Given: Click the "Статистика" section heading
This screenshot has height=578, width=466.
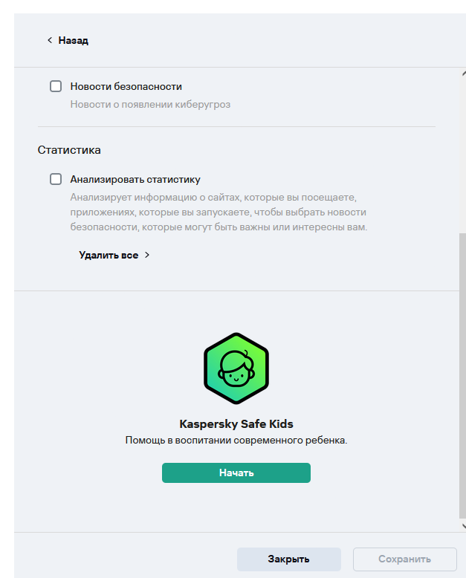Looking at the screenshot, I should [69, 149].
